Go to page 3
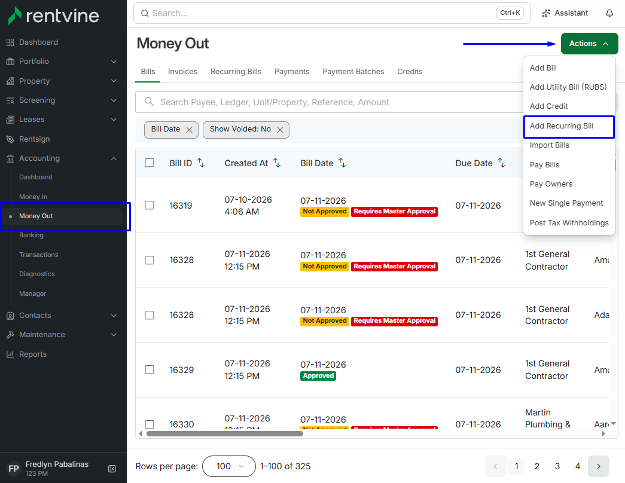This screenshot has height=483, width=625. point(557,466)
